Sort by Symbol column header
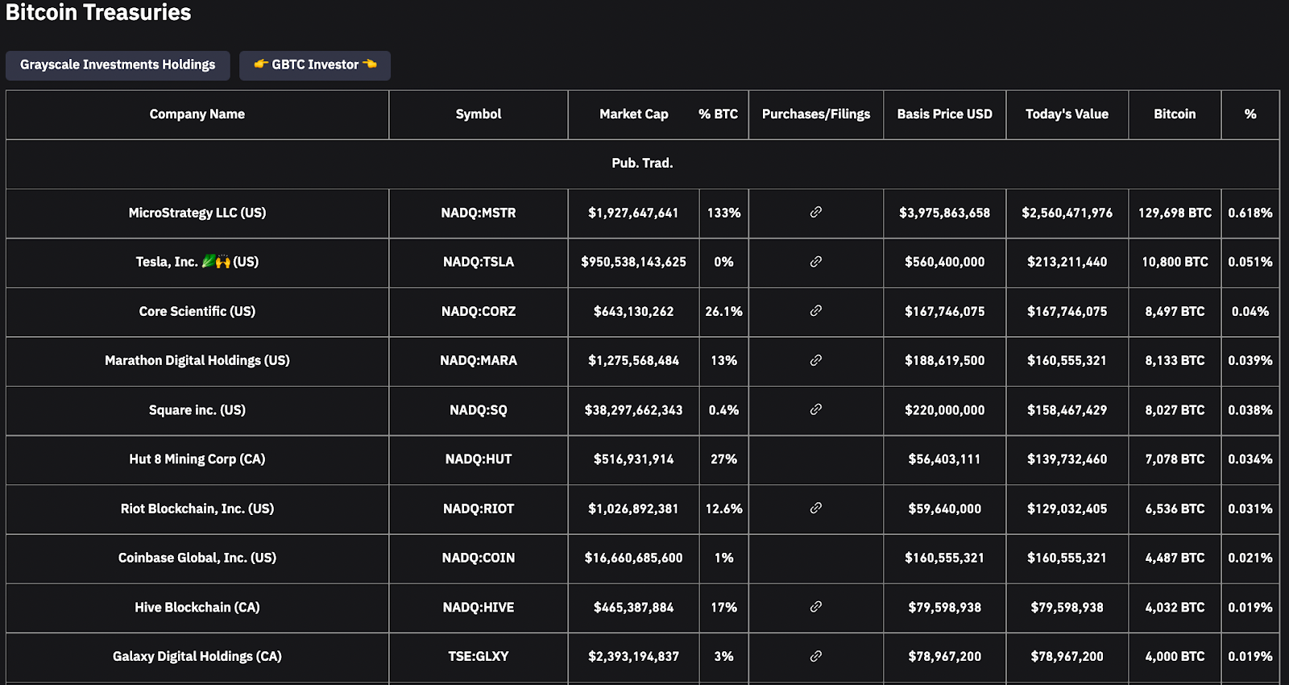This screenshot has height=685, width=1289. point(479,114)
